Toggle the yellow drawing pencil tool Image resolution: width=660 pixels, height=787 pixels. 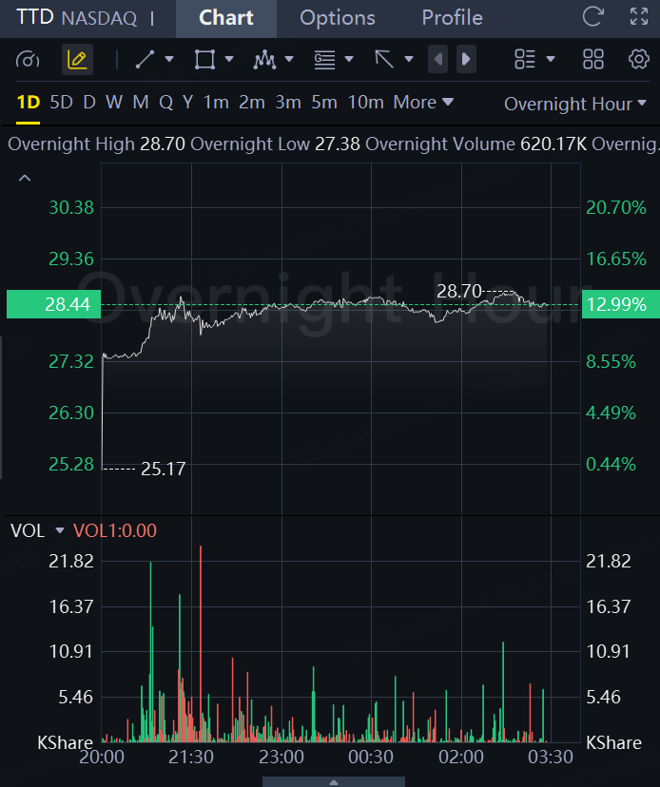click(x=77, y=60)
